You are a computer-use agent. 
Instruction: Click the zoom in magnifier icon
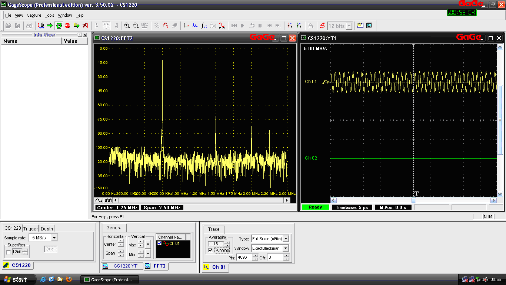coord(127,26)
